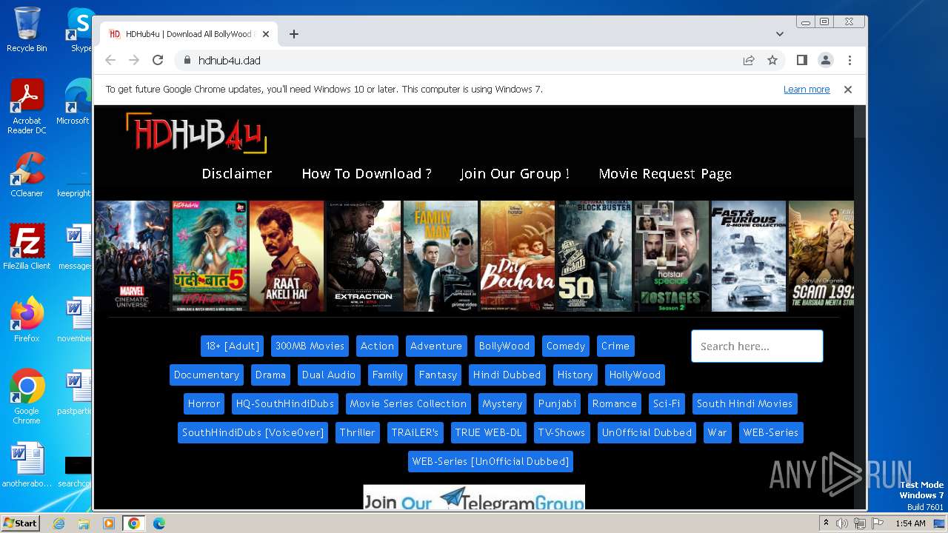Open Movie Request Page

[665, 174]
